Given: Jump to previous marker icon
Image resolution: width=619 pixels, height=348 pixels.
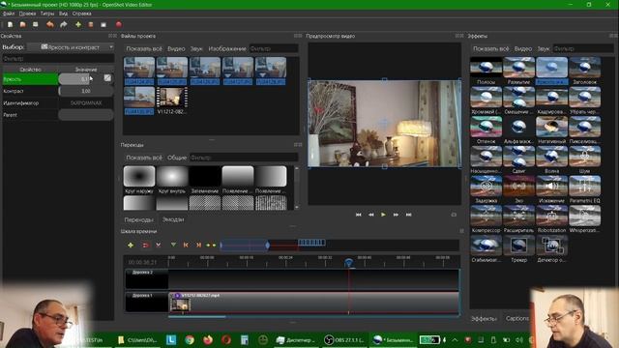Looking at the screenshot, I should click(186, 245).
